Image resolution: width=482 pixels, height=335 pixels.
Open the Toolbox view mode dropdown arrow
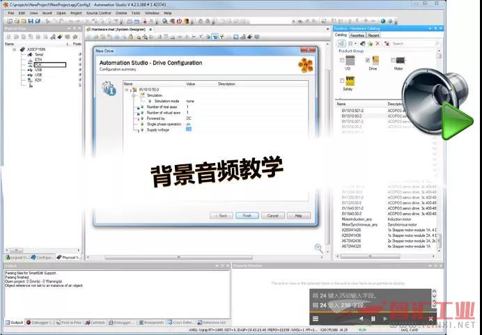coord(356,44)
